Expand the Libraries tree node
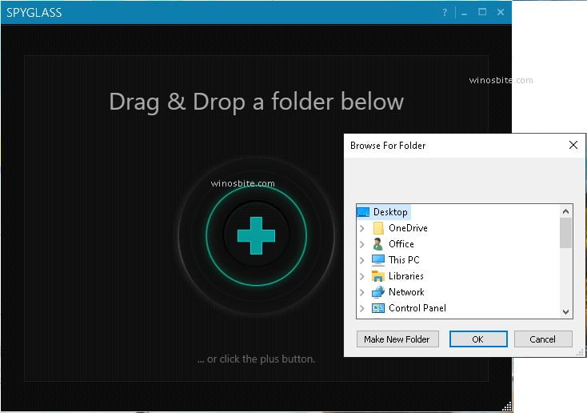 362,276
